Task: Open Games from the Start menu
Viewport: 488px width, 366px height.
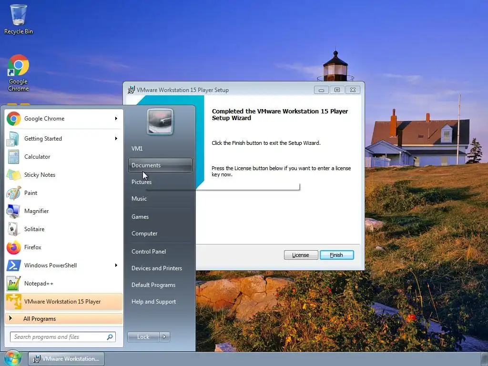Action: pos(160,217)
